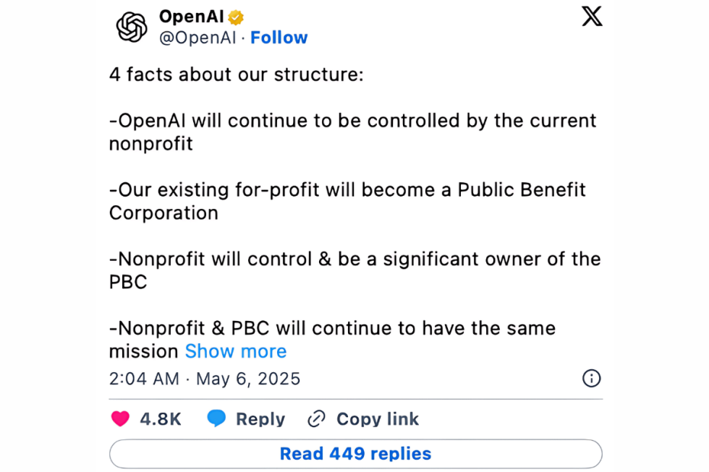The image size is (709, 472).
Task: Click the X logo in the corner
Action: [x=592, y=17]
